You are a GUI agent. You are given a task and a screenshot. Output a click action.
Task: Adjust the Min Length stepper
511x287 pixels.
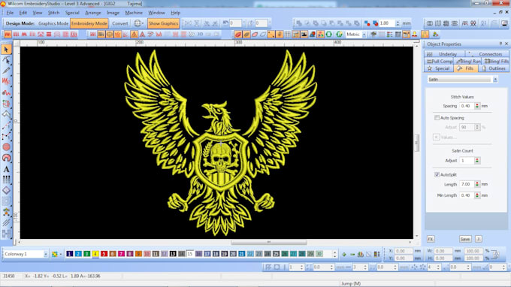pyautogui.click(x=477, y=195)
